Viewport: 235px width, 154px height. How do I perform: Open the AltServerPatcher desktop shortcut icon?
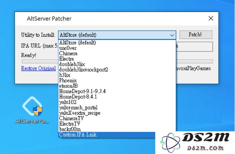point(32,110)
